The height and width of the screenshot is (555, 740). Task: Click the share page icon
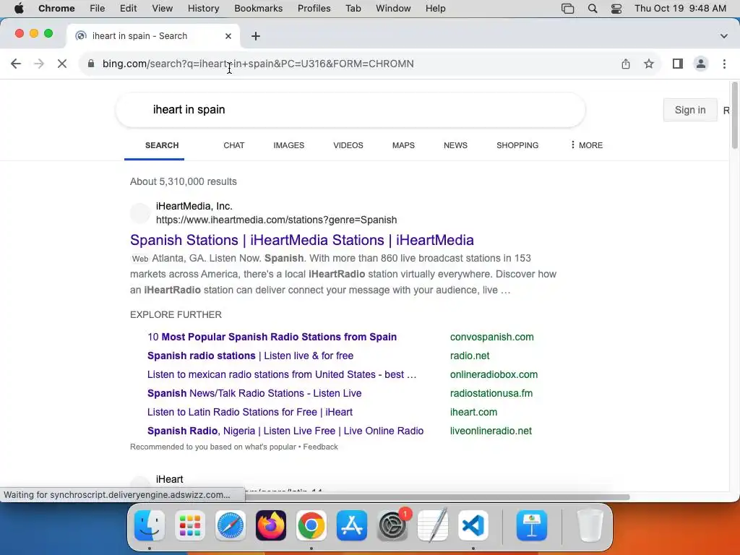point(626,64)
